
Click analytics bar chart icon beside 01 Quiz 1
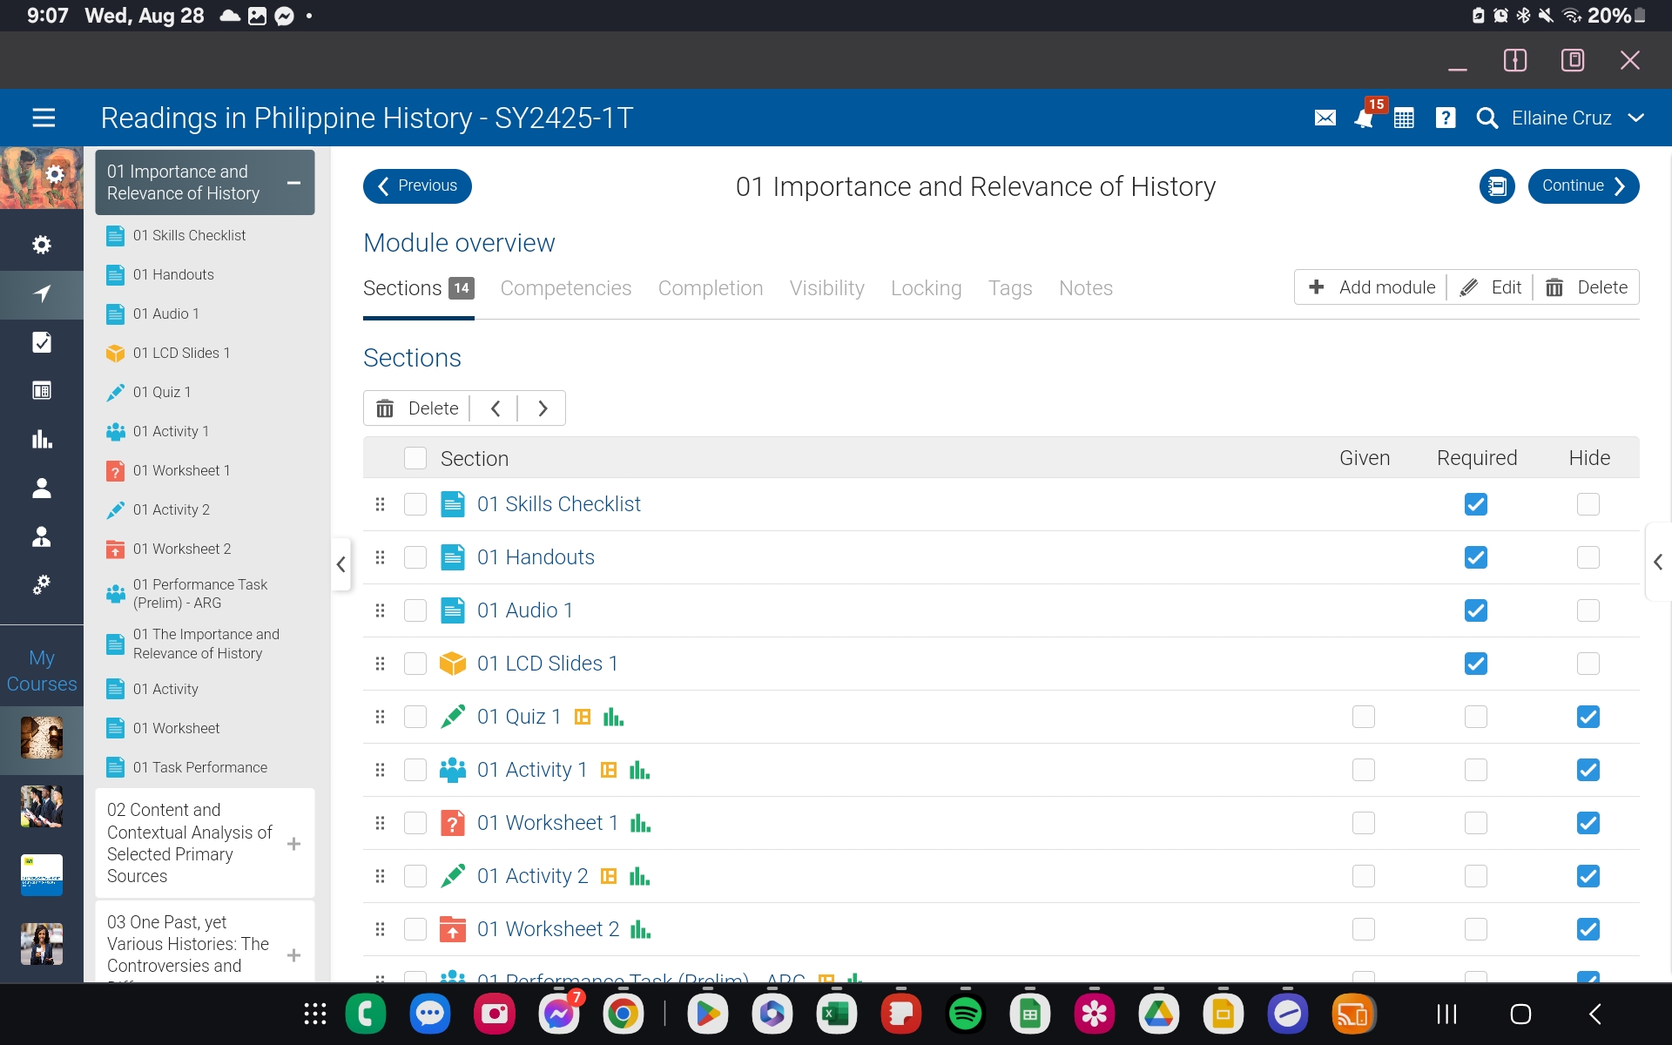(x=613, y=717)
